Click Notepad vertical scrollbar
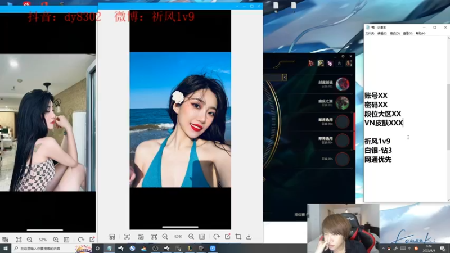450x253 pixels. [x=448, y=119]
